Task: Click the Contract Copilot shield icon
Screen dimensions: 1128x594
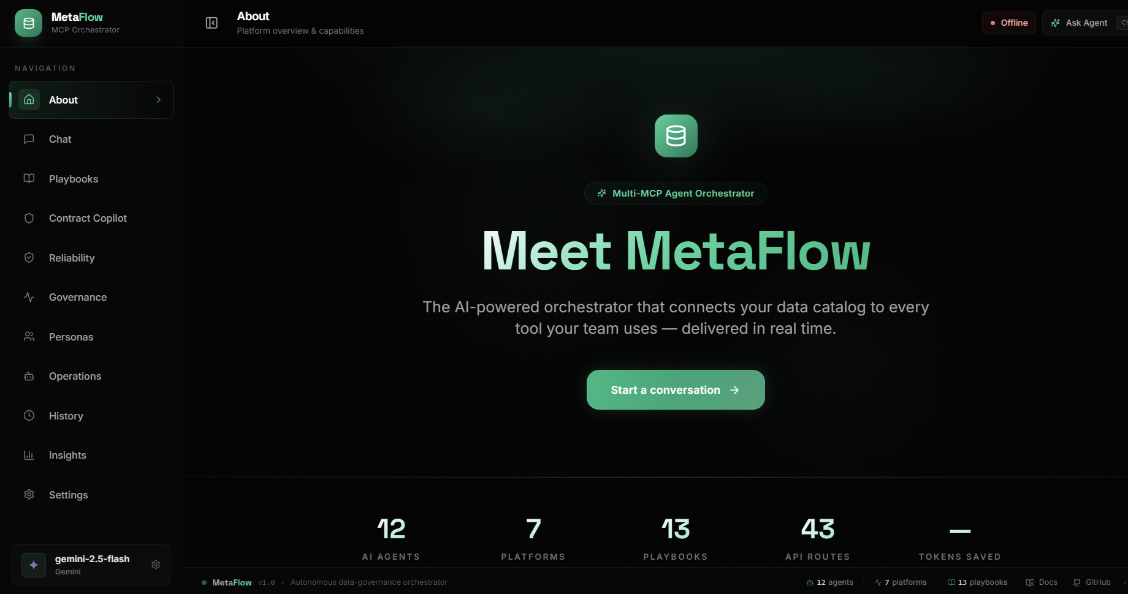Action: (29, 218)
